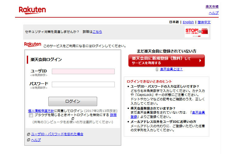The image size is (235, 154).
Task: Open the STOP! password reuse banner
Action: [197, 32]
